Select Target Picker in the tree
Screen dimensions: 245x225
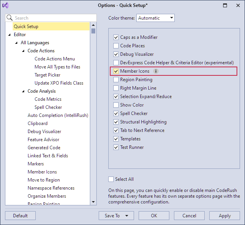click(x=47, y=75)
